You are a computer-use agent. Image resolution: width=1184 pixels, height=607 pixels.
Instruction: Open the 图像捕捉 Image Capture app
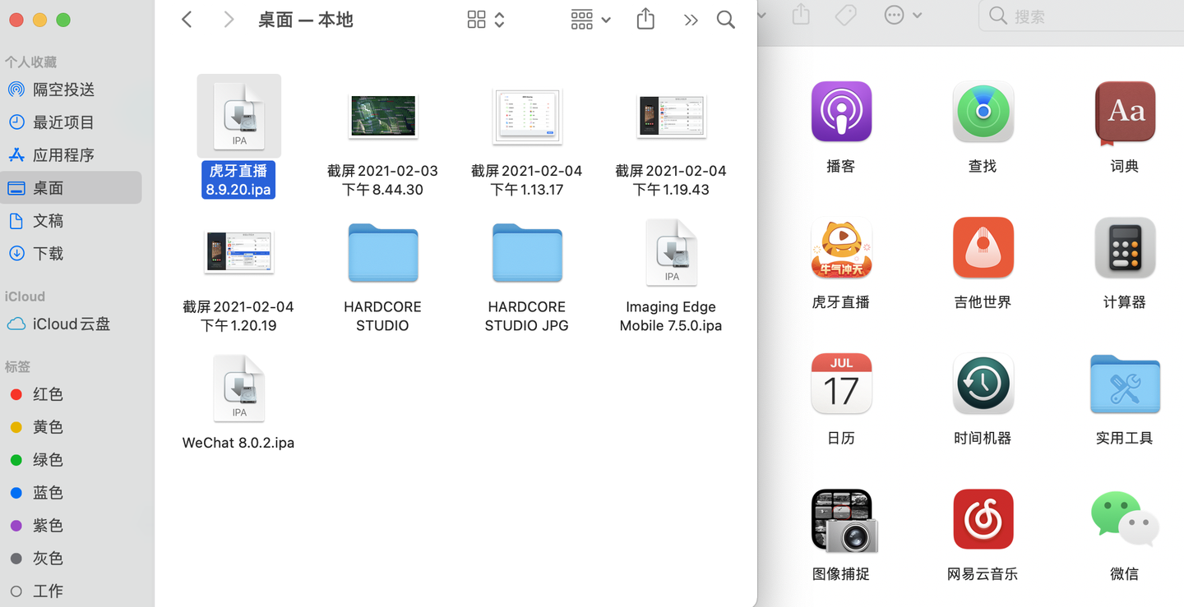click(840, 519)
